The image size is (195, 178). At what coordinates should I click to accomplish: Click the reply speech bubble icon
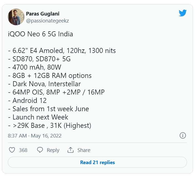[x=40, y=150]
